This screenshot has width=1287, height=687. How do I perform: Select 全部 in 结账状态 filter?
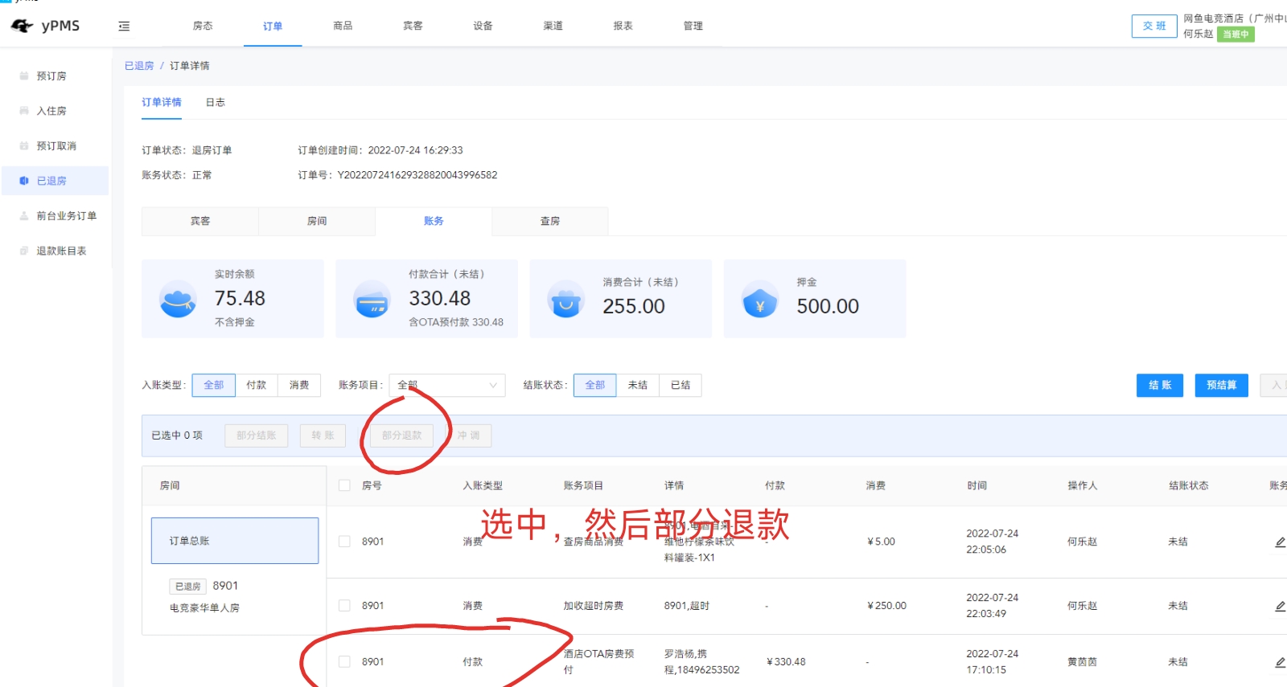(x=595, y=386)
